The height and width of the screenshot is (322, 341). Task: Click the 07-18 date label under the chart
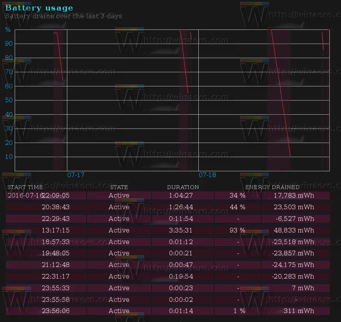(x=207, y=175)
